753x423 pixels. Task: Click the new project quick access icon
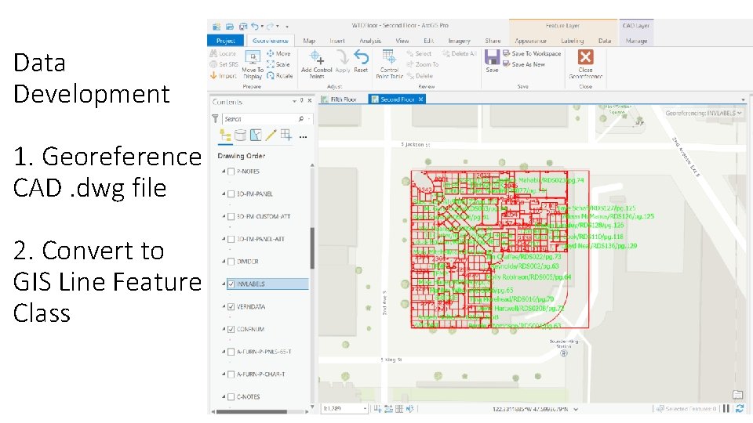tap(216, 26)
